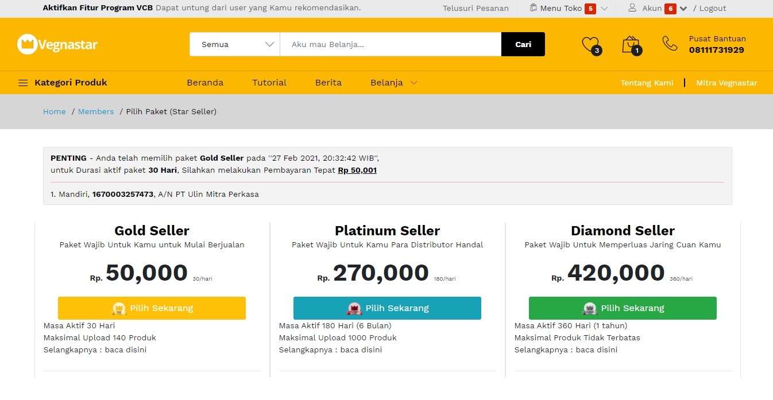773x400 pixels.
Task: Click the black Cari search button
Action: (x=523, y=44)
